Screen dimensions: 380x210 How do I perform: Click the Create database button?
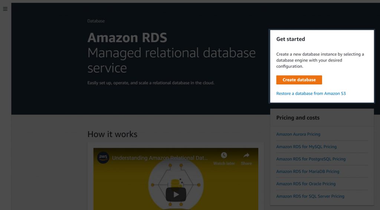[299, 80]
